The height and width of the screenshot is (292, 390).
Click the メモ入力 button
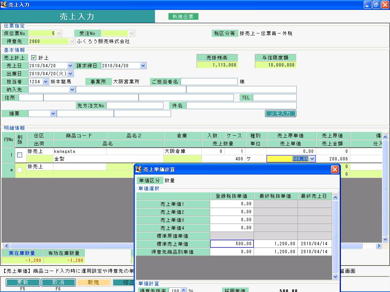[281, 113]
